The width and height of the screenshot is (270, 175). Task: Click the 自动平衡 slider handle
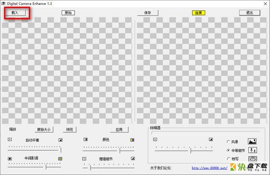(x=61, y=150)
